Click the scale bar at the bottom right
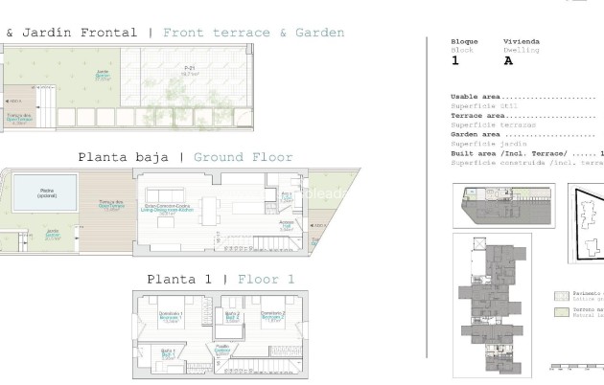Image resolution: width=604 pixels, height=385 pixels. [x=577, y=367]
